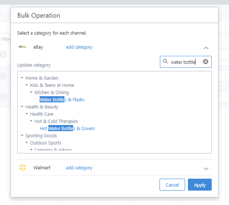
Task: Collapse the Health & Beauty tree node
Action: pyautogui.click(x=22, y=107)
